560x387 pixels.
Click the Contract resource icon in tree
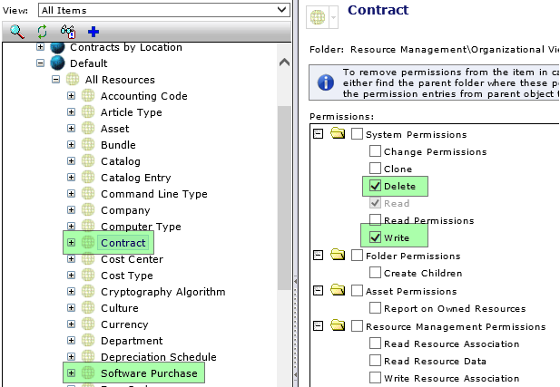88,243
